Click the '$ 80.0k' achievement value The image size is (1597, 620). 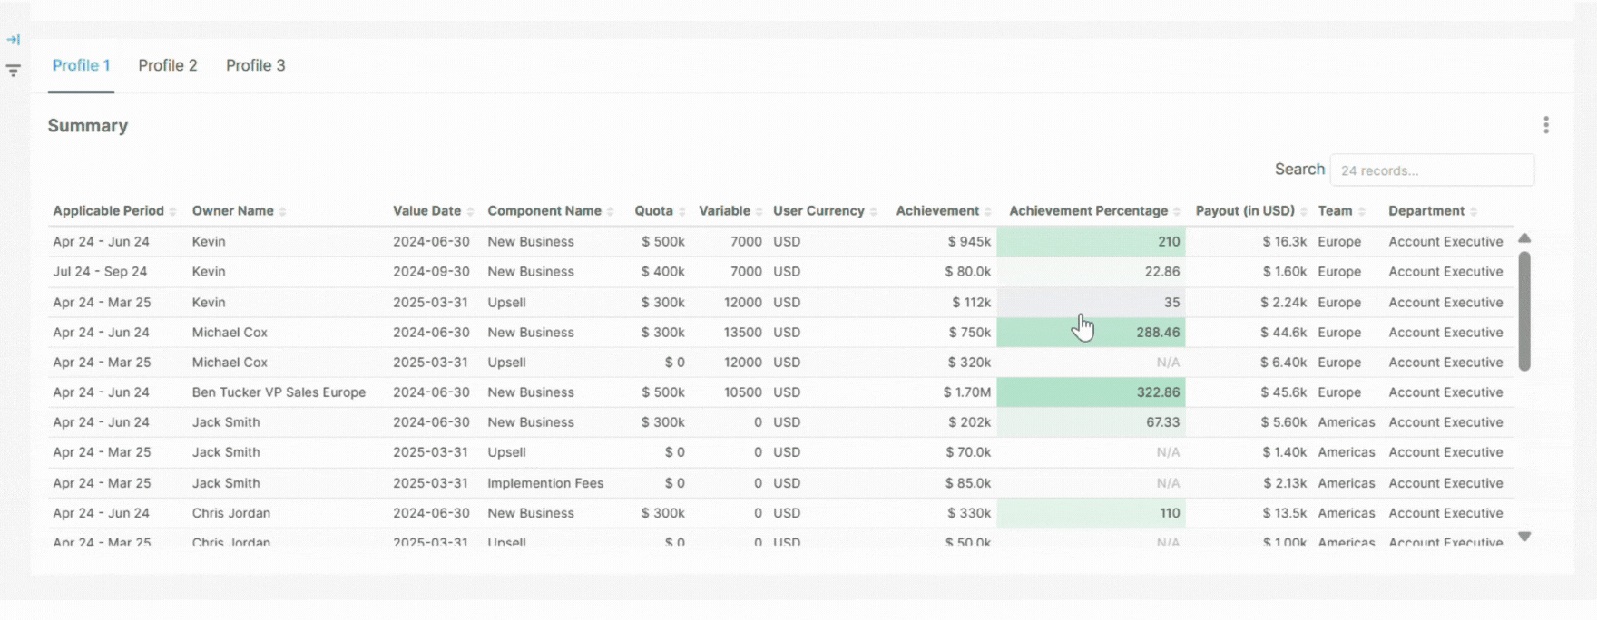968,271
